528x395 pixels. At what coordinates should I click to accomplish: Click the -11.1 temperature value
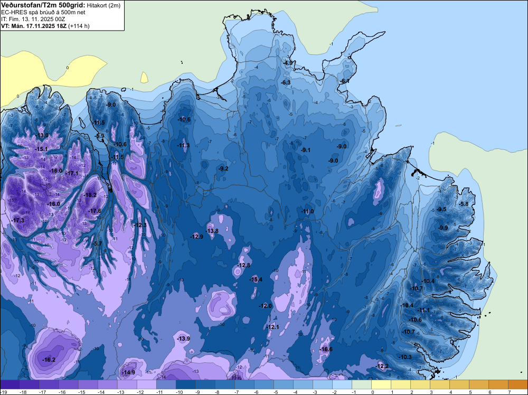(x=423, y=310)
